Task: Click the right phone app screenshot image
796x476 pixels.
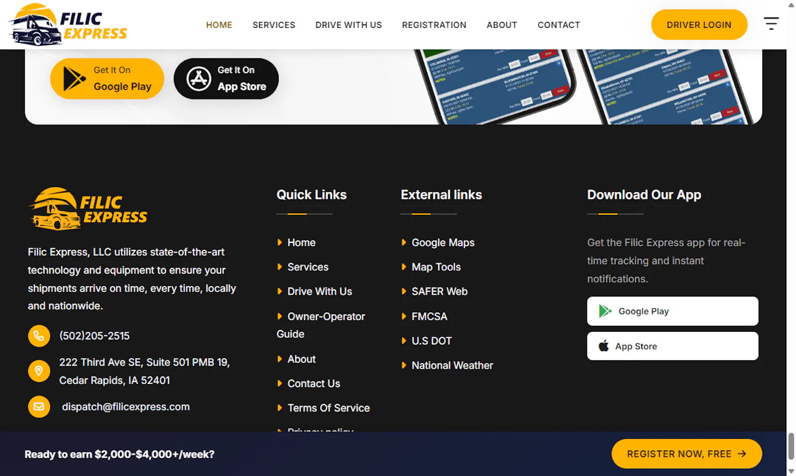Action: click(667, 86)
